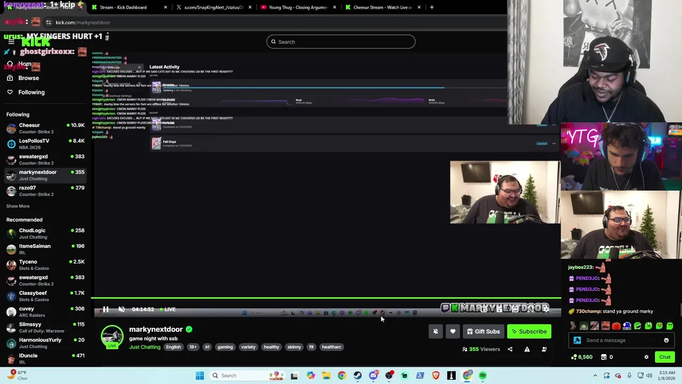Open Tyceno Slots & Casino channel

(45, 265)
